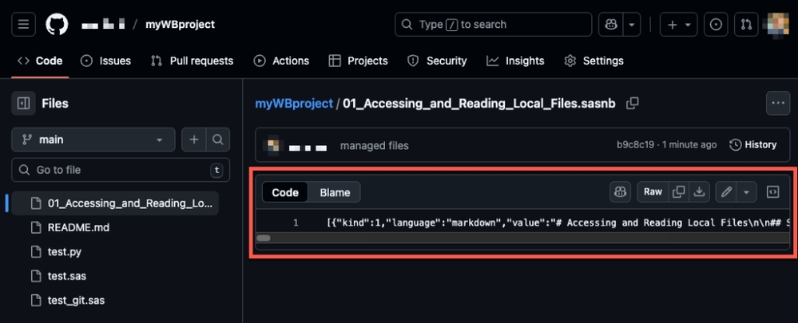
Task: Search files with the magnifier button
Action: click(x=218, y=140)
